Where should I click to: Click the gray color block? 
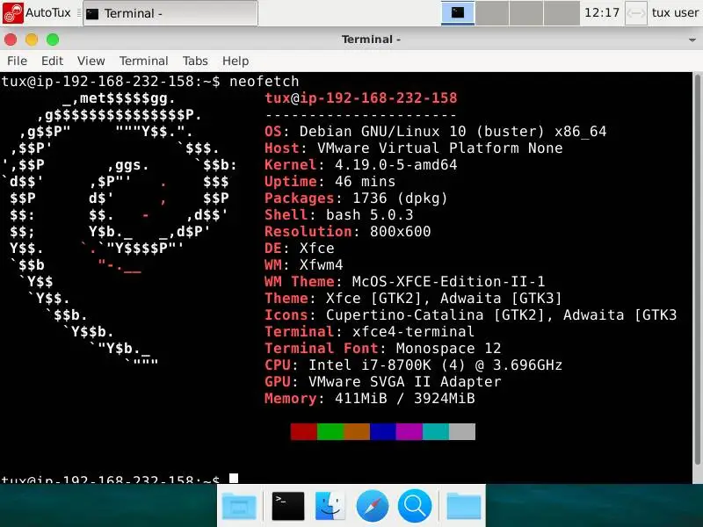tap(462, 431)
